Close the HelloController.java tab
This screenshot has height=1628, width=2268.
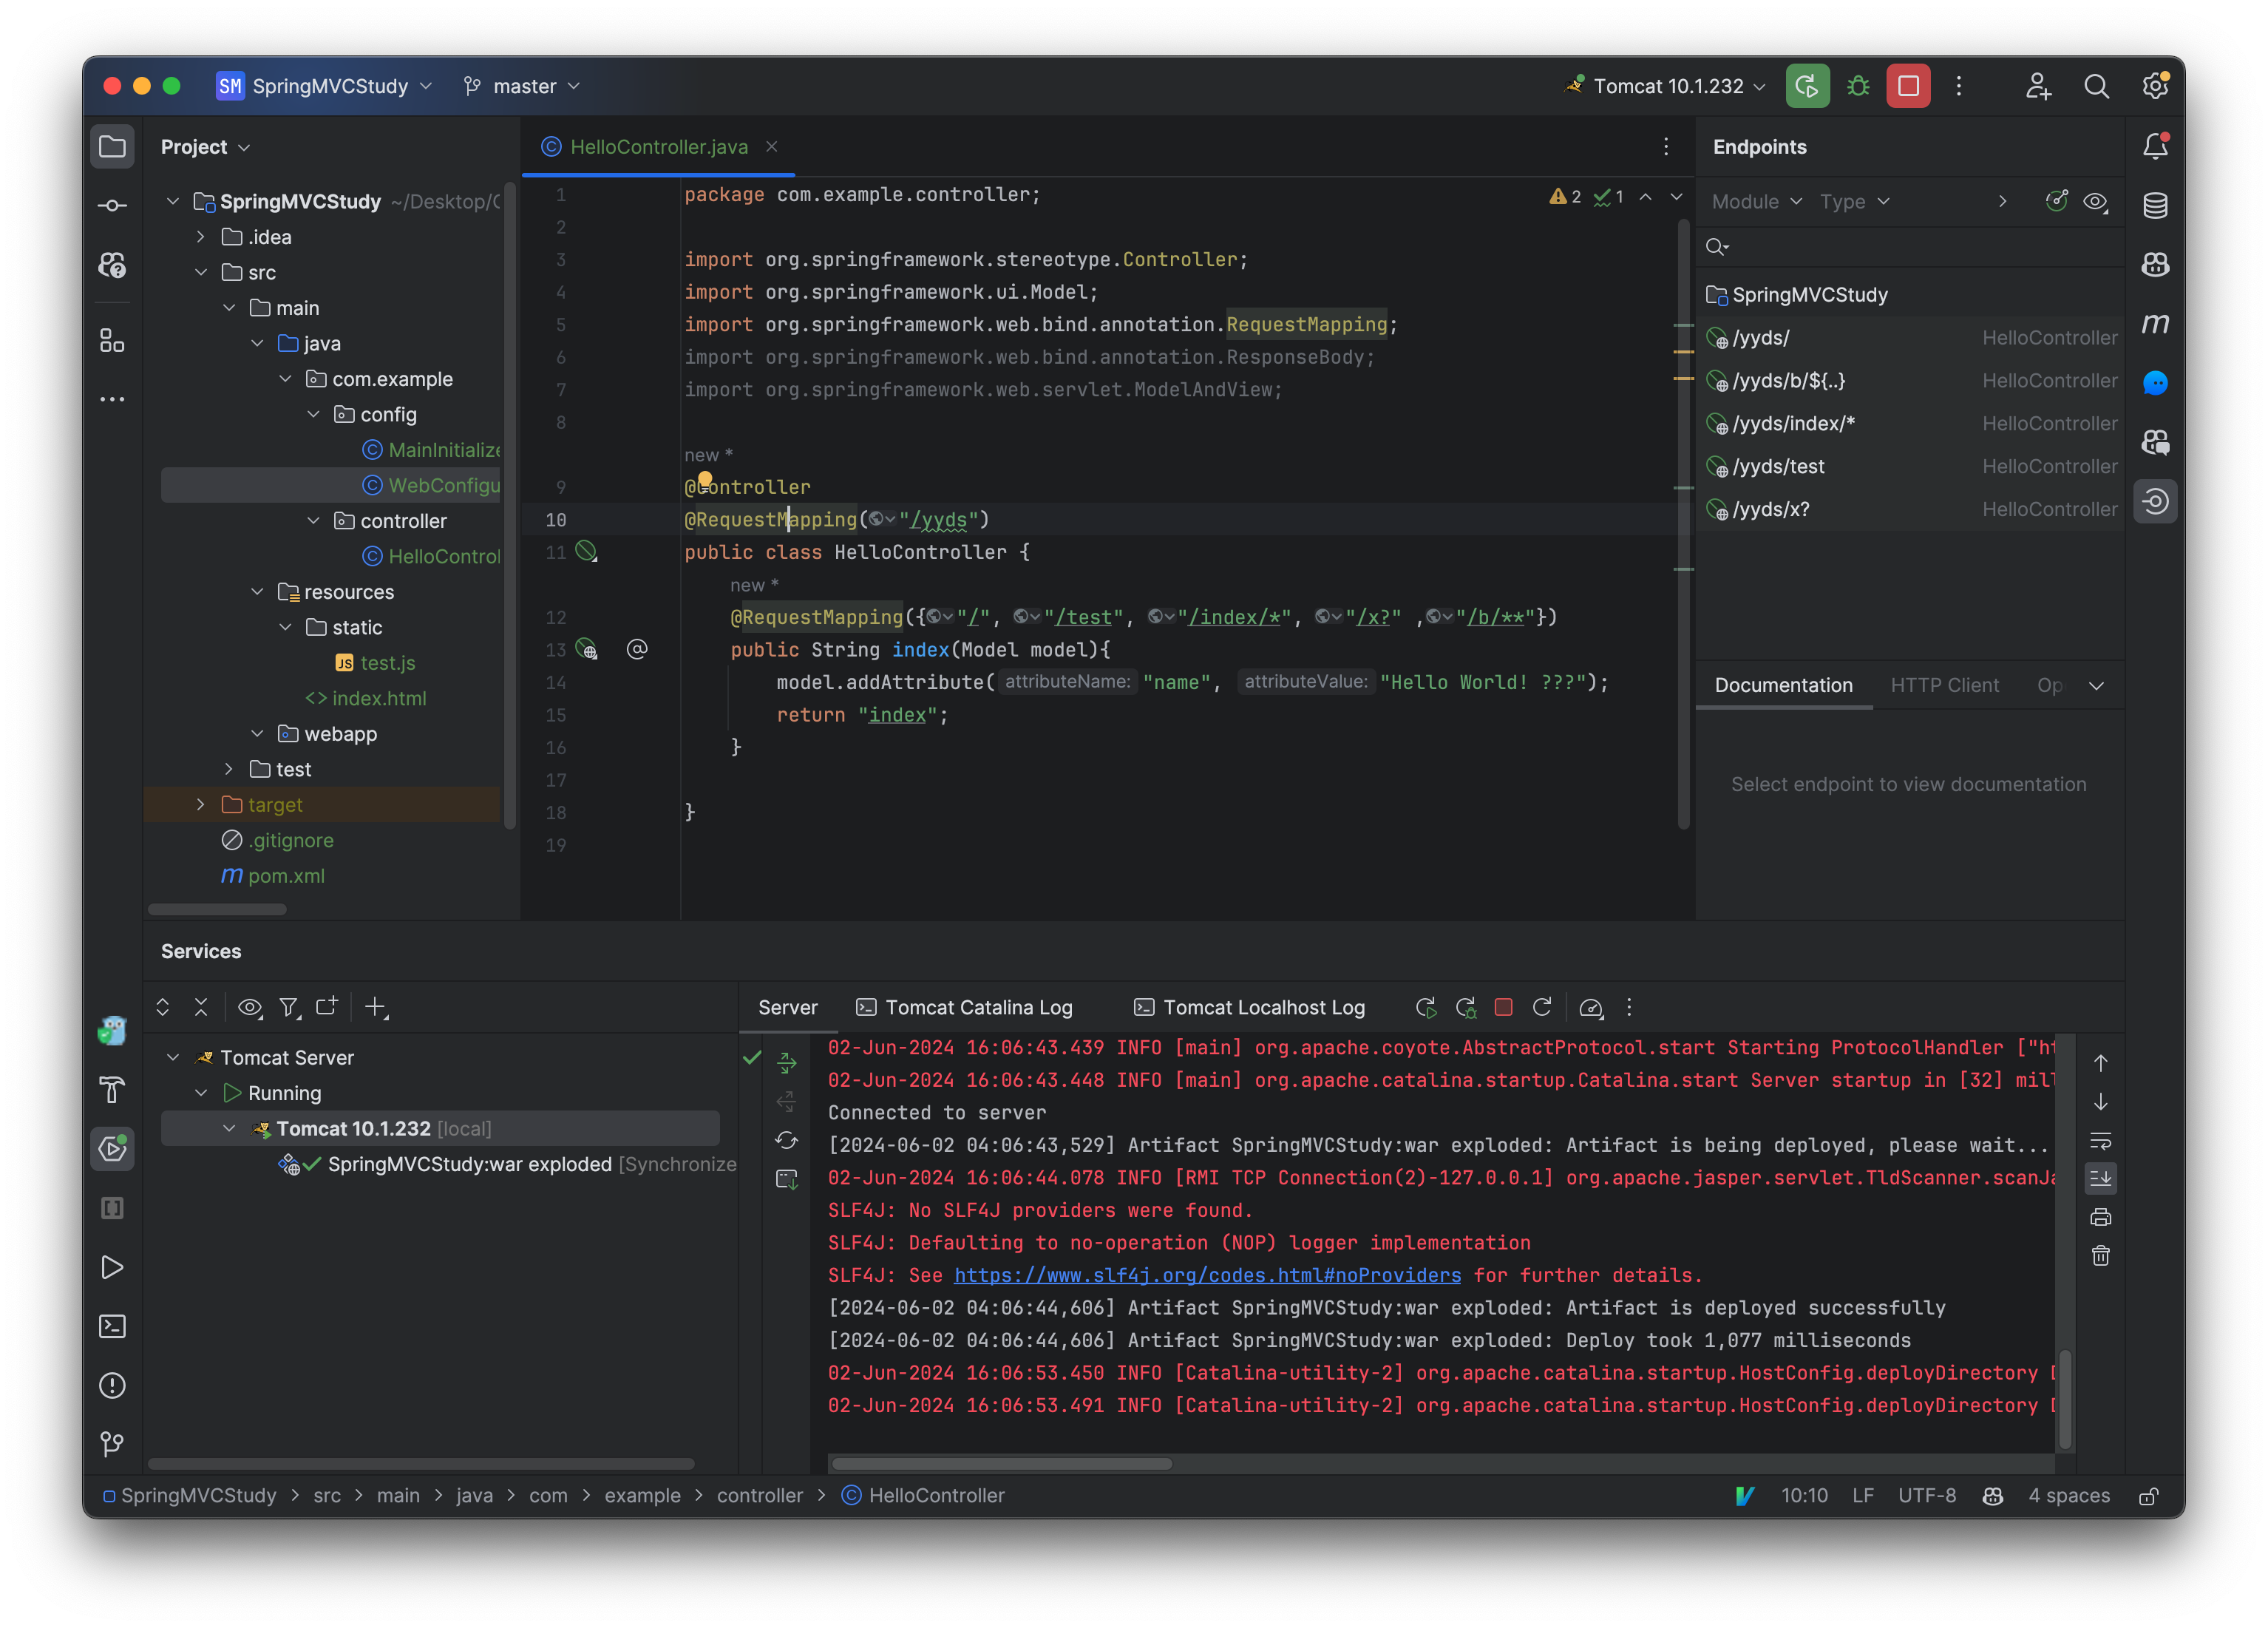[x=771, y=147]
